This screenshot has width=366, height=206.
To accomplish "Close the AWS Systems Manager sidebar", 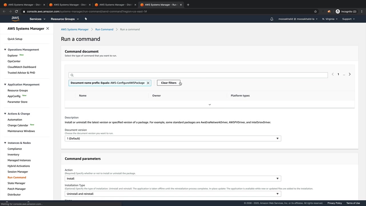I will point(48,29).
